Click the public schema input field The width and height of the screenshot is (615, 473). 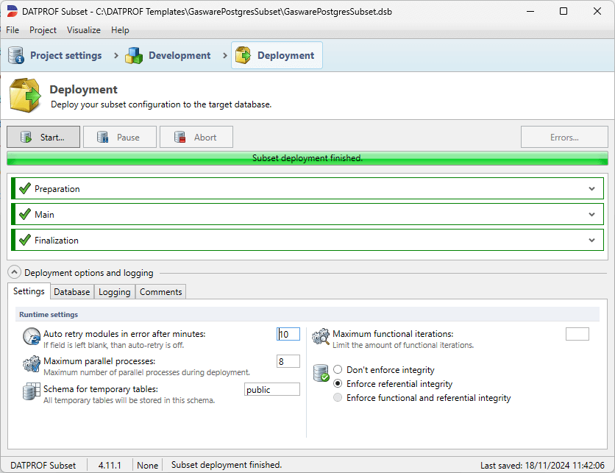[271, 389]
